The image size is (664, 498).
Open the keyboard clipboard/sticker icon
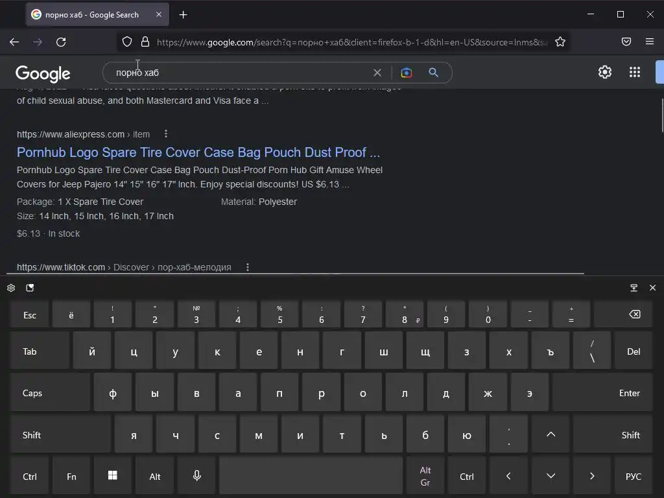pos(30,288)
